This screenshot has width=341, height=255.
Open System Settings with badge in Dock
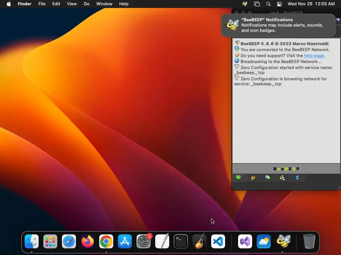(x=144, y=241)
